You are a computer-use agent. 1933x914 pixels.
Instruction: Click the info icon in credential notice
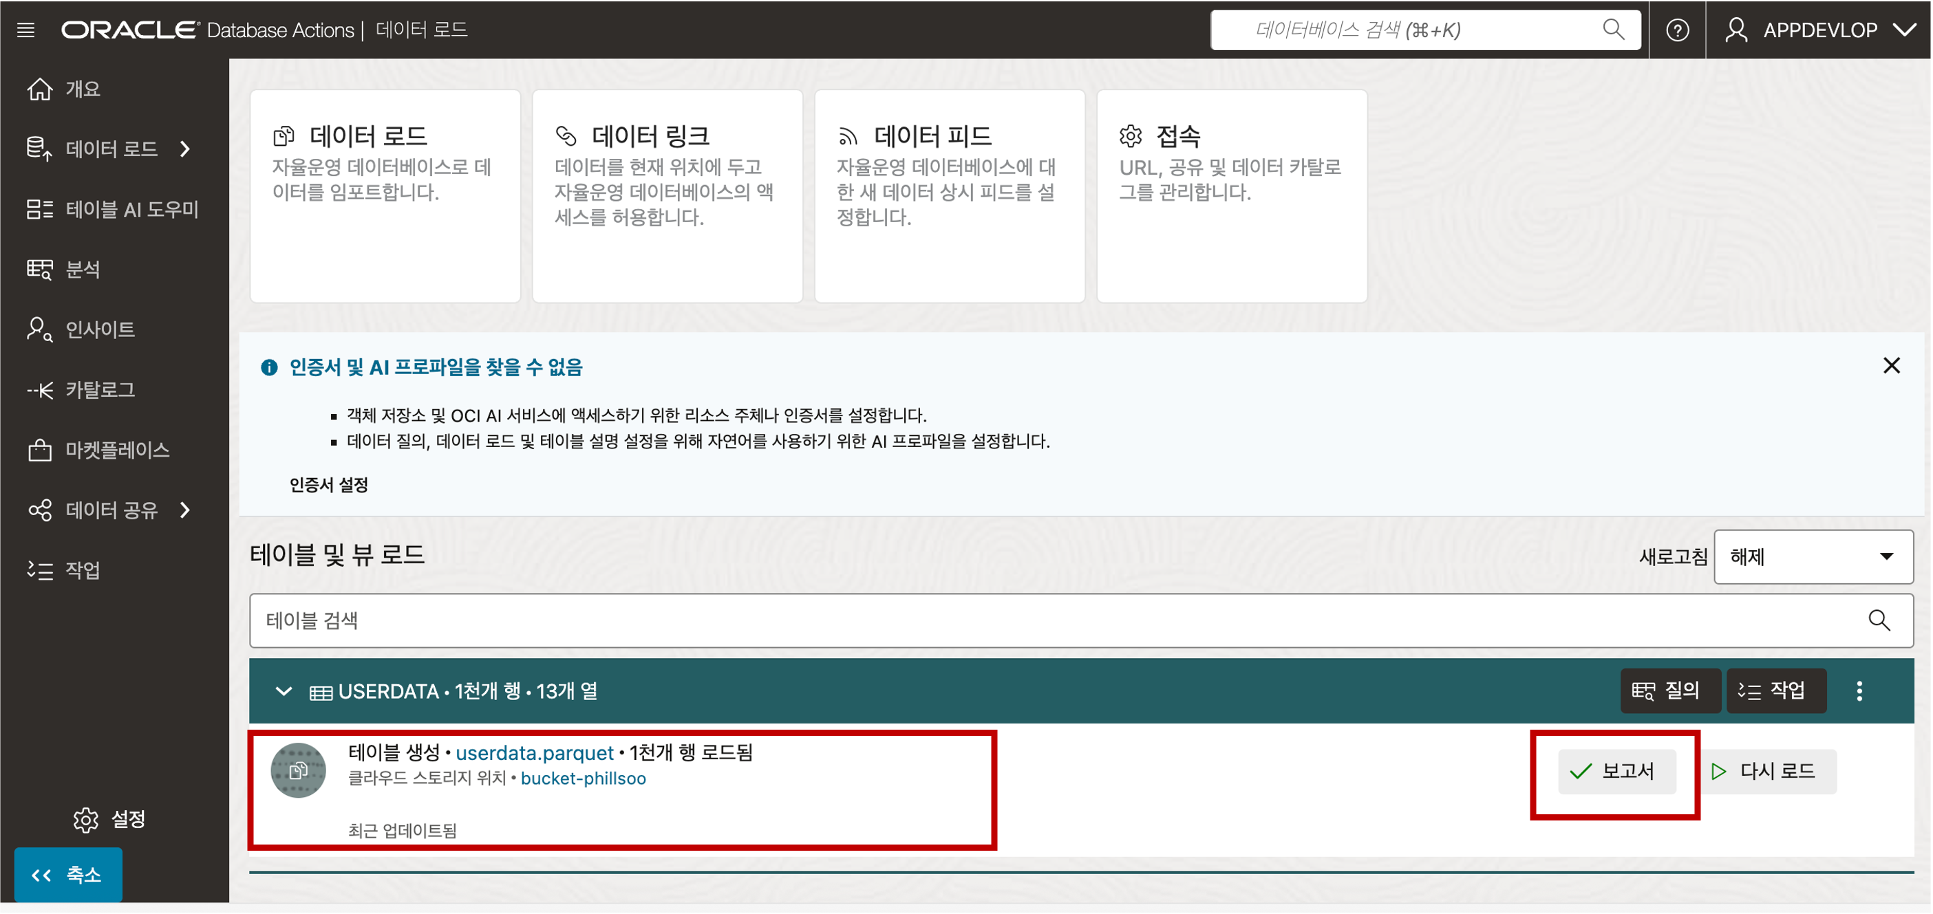(268, 367)
